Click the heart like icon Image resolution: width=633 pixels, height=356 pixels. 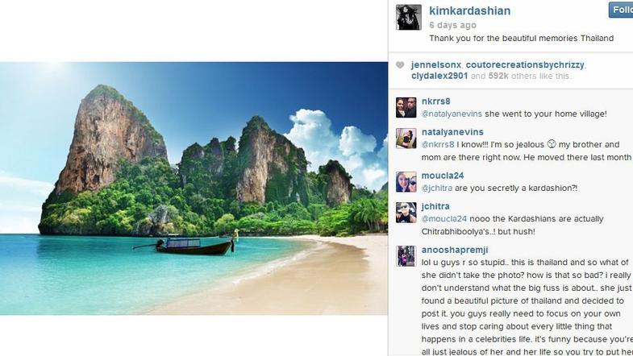[399, 65]
